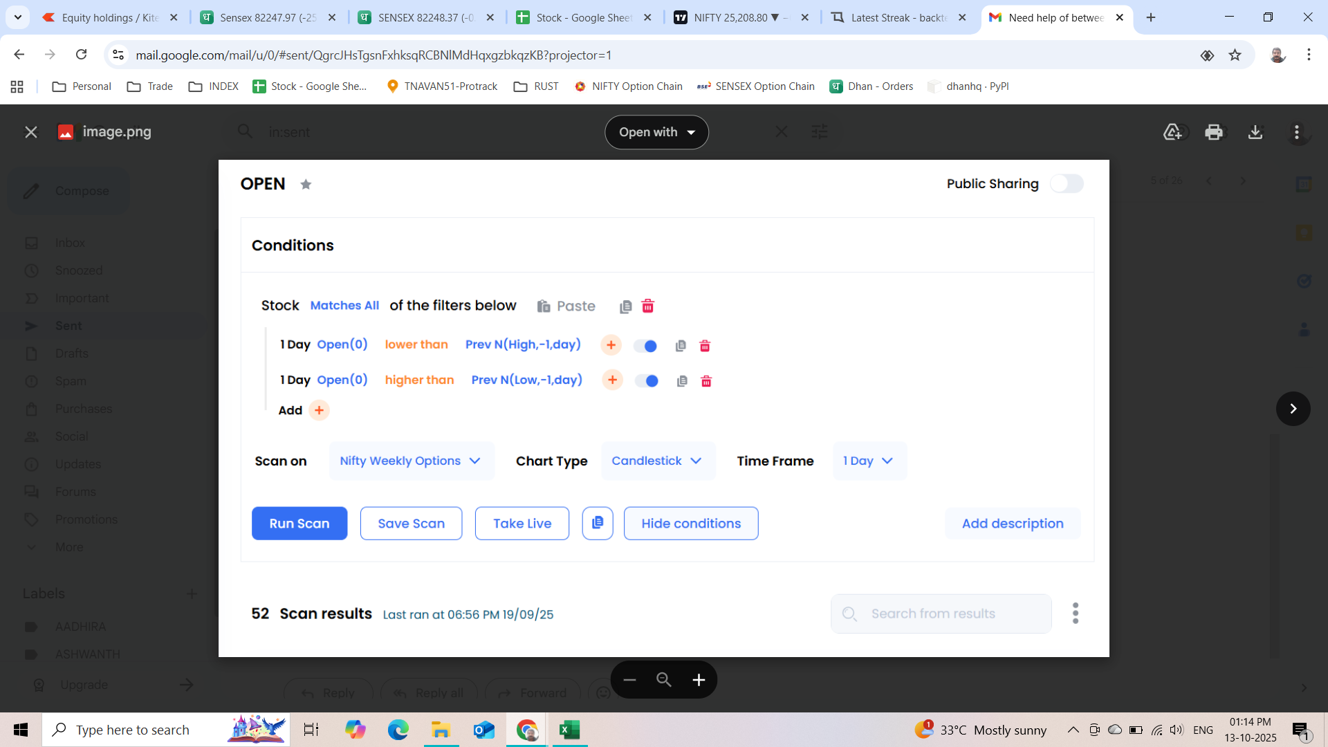Open Nifty Weekly Options scan dropdown
This screenshot has width=1328, height=747.
(411, 461)
